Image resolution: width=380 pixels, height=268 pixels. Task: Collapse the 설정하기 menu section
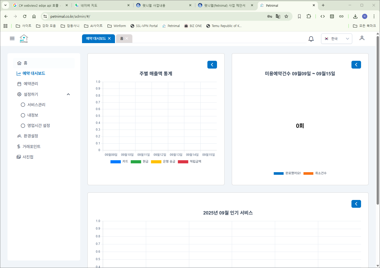[68, 94]
